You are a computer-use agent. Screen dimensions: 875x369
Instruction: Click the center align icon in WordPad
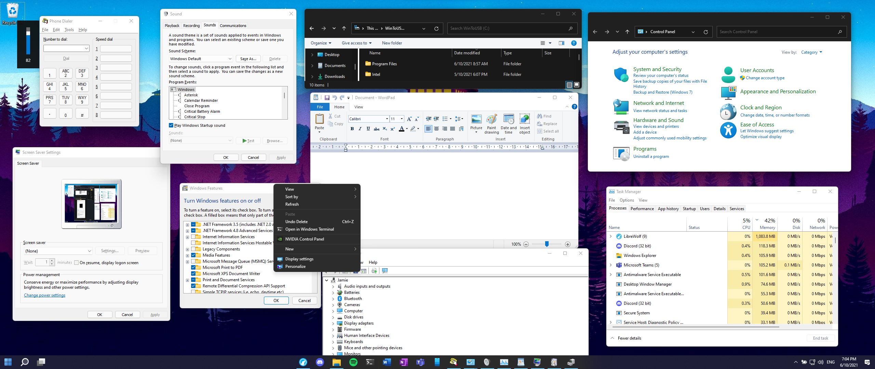[x=436, y=129]
